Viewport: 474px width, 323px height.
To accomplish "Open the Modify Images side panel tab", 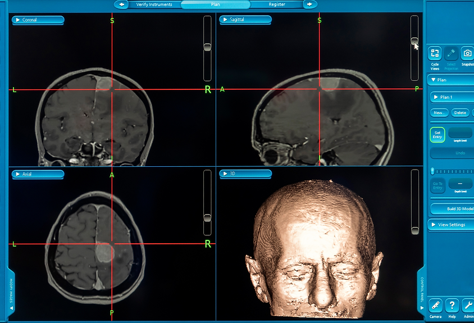I will coord(11,293).
